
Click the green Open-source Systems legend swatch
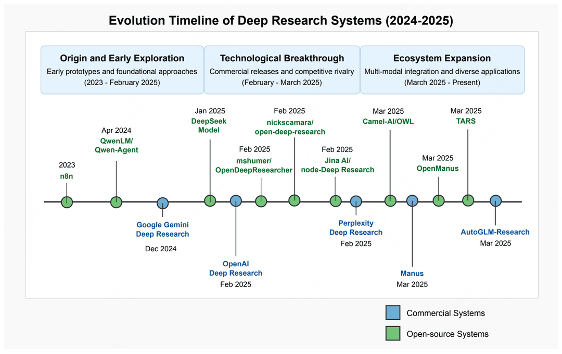click(x=393, y=333)
